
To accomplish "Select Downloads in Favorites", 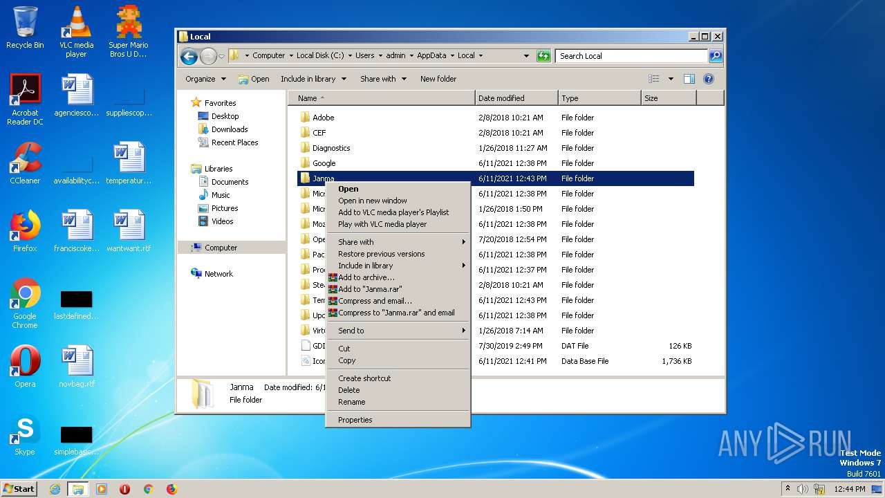I will (x=230, y=129).
